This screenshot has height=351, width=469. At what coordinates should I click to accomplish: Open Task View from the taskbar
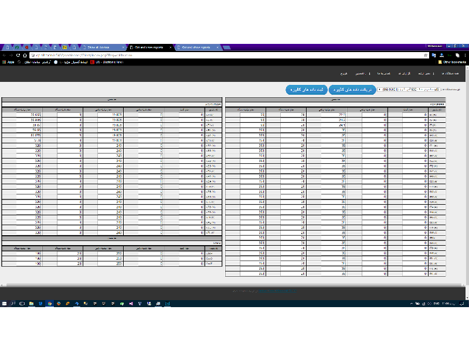[x=22, y=304]
